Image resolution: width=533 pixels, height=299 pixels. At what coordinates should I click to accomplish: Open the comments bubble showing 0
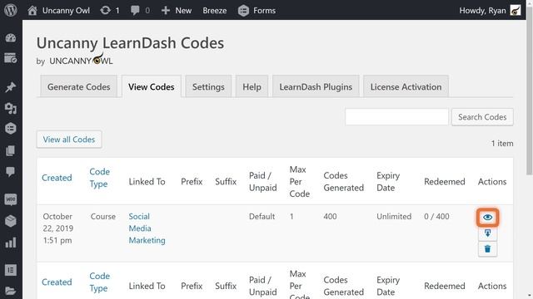tap(140, 11)
